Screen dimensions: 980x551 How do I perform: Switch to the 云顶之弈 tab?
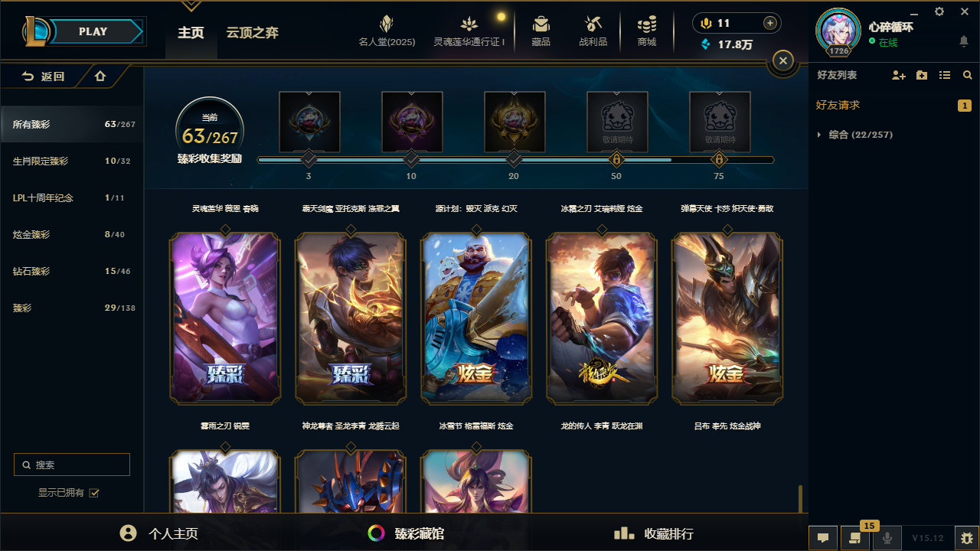click(x=252, y=33)
